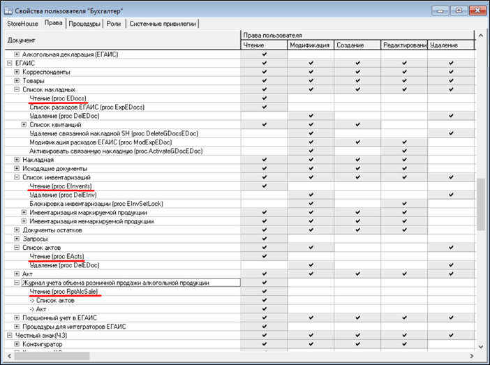Viewport: 490px width, 365px height.
Task: Toggle Удаление permission for Корреспонденты row
Action: [451, 72]
